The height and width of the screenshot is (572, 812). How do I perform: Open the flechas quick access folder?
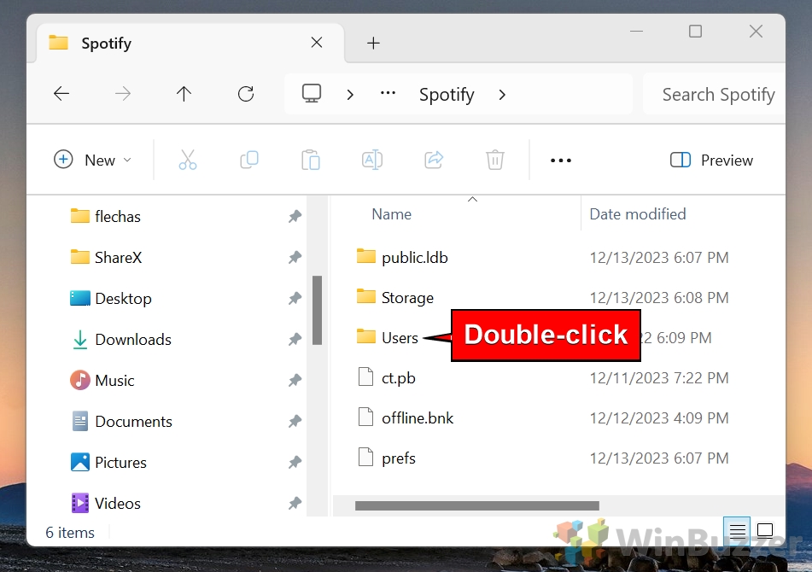pos(118,216)
